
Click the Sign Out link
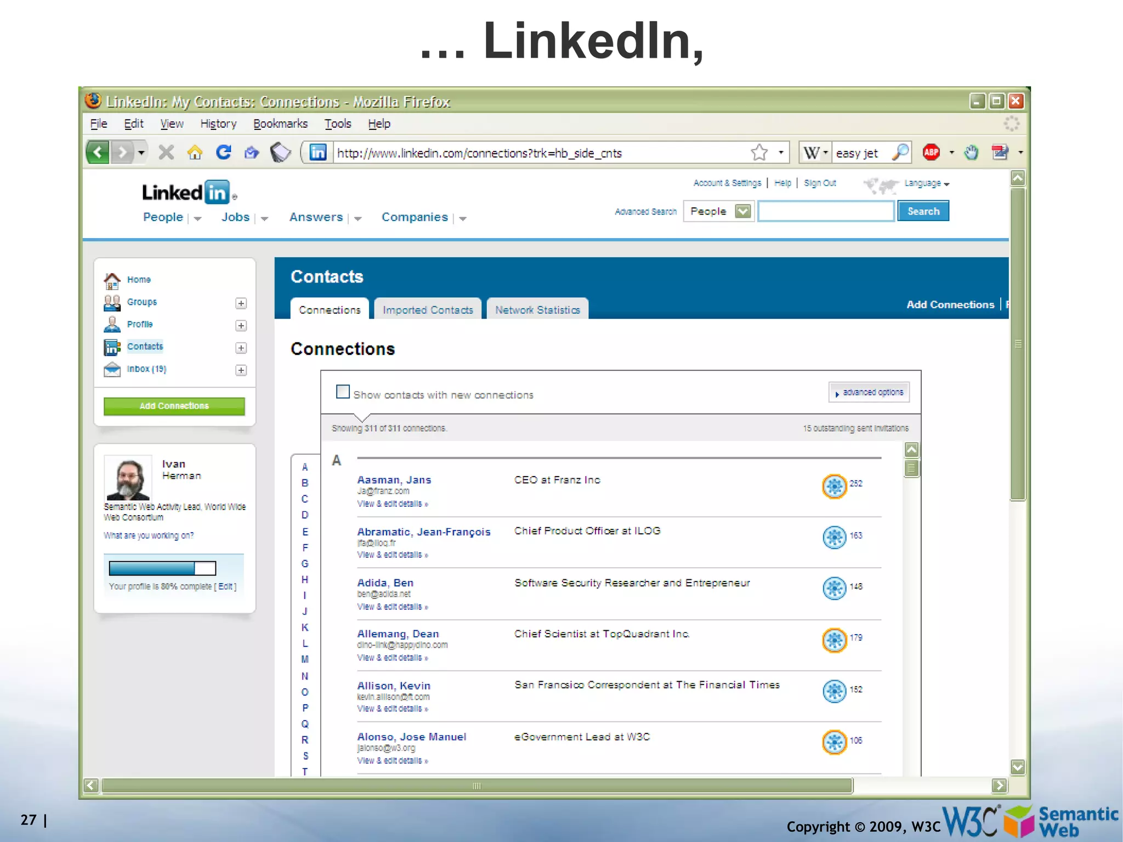pyautogui.click(x=820, y=183)
